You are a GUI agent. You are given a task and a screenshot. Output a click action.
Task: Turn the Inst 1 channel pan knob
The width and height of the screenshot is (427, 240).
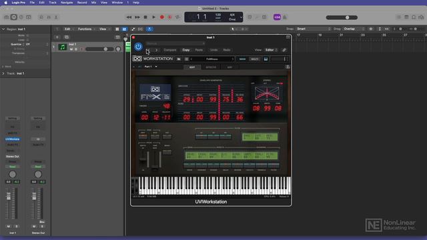pos(13,174)
